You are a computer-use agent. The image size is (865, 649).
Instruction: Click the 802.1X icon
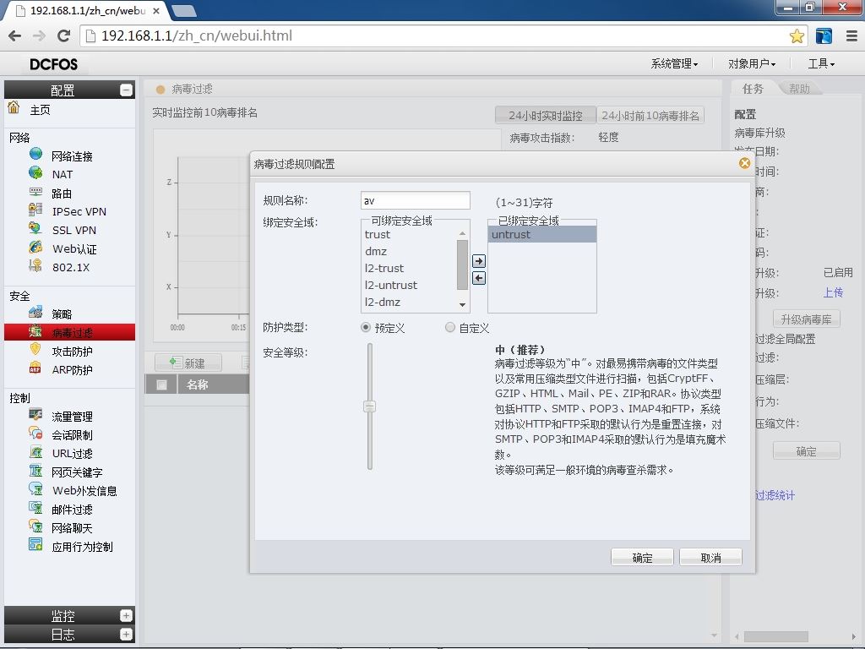coord(35,265)
